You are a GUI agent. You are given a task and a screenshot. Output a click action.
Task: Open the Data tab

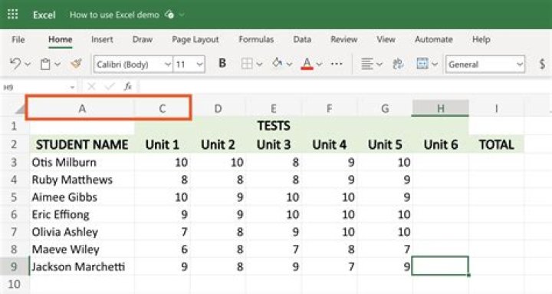[x=302, y=39]
